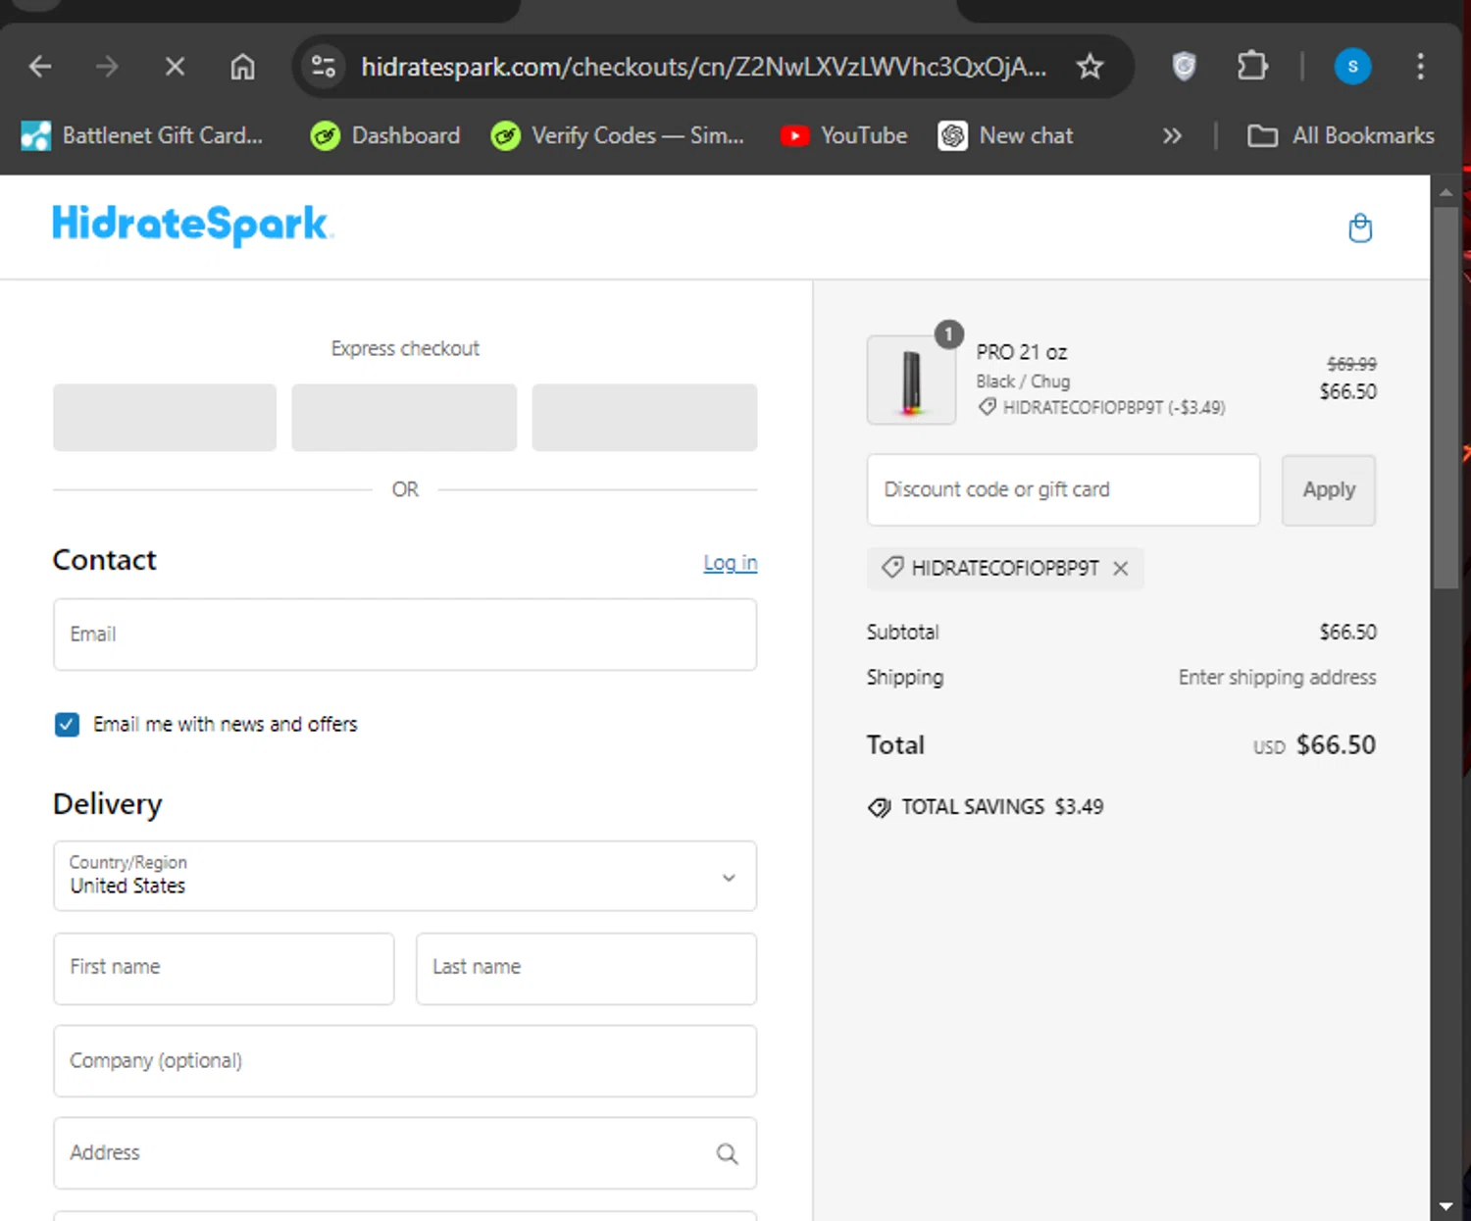Screen dimensions: 1471x1221
Task: Click the Black / Chug variant text
Action: click(x=1023, y=382)
